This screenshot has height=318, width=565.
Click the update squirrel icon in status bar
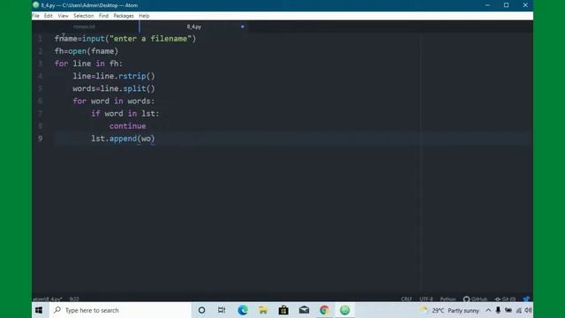[x=526, y=299]
